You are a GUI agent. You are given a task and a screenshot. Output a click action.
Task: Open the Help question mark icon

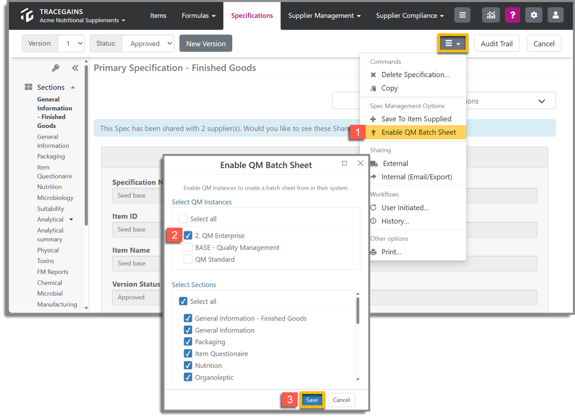tap(512, 15)
